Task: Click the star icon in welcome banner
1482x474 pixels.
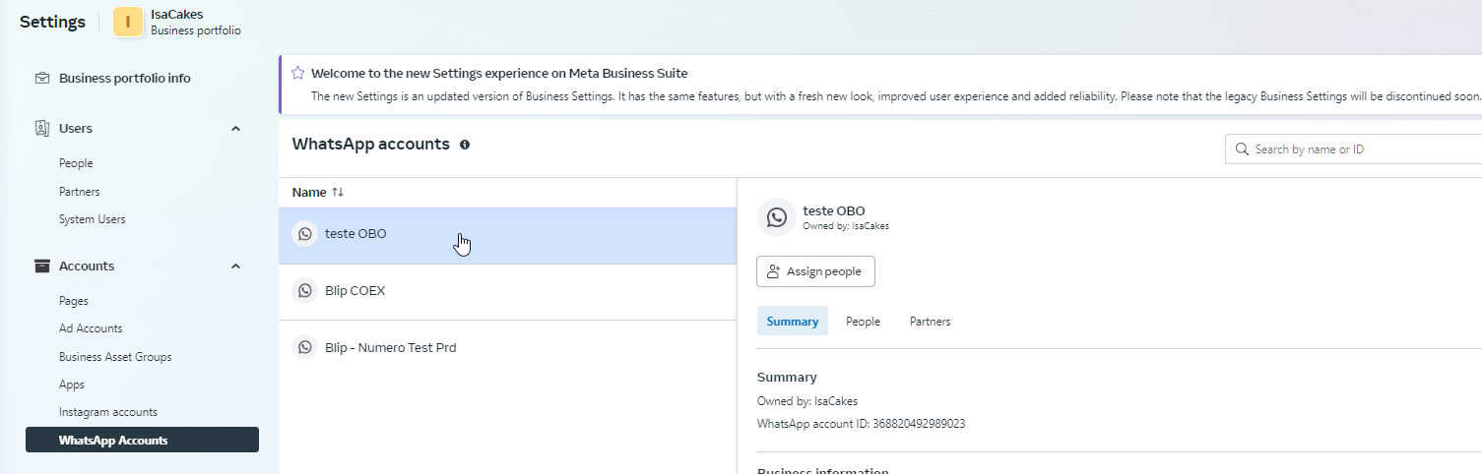Action: (297, 73)
